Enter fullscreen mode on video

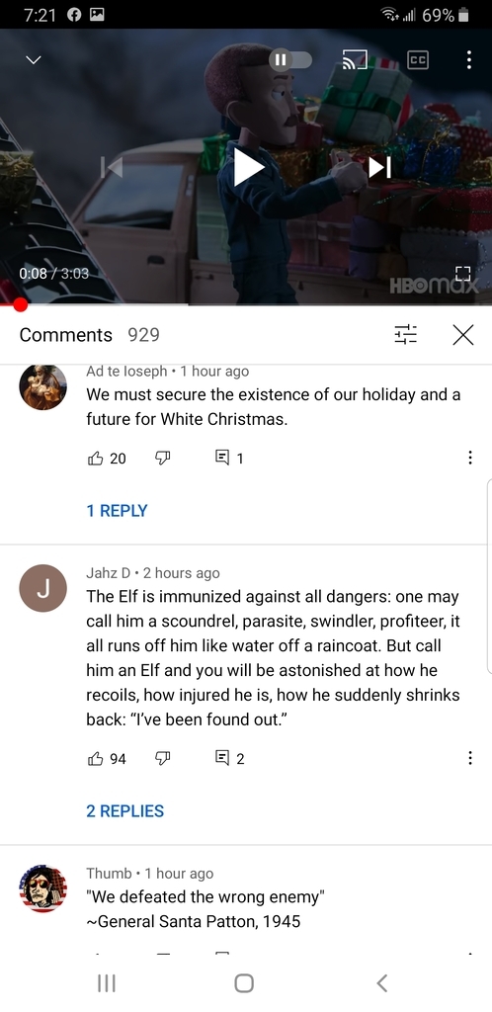pyautogui.click(x=463, y=274)
